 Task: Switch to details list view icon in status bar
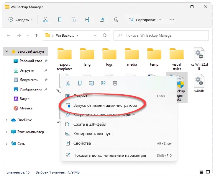click(201, 172)
